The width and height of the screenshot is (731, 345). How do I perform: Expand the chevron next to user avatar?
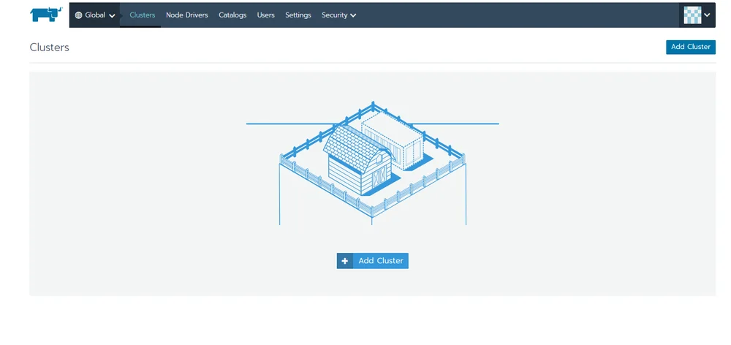[x=707, y=15]
